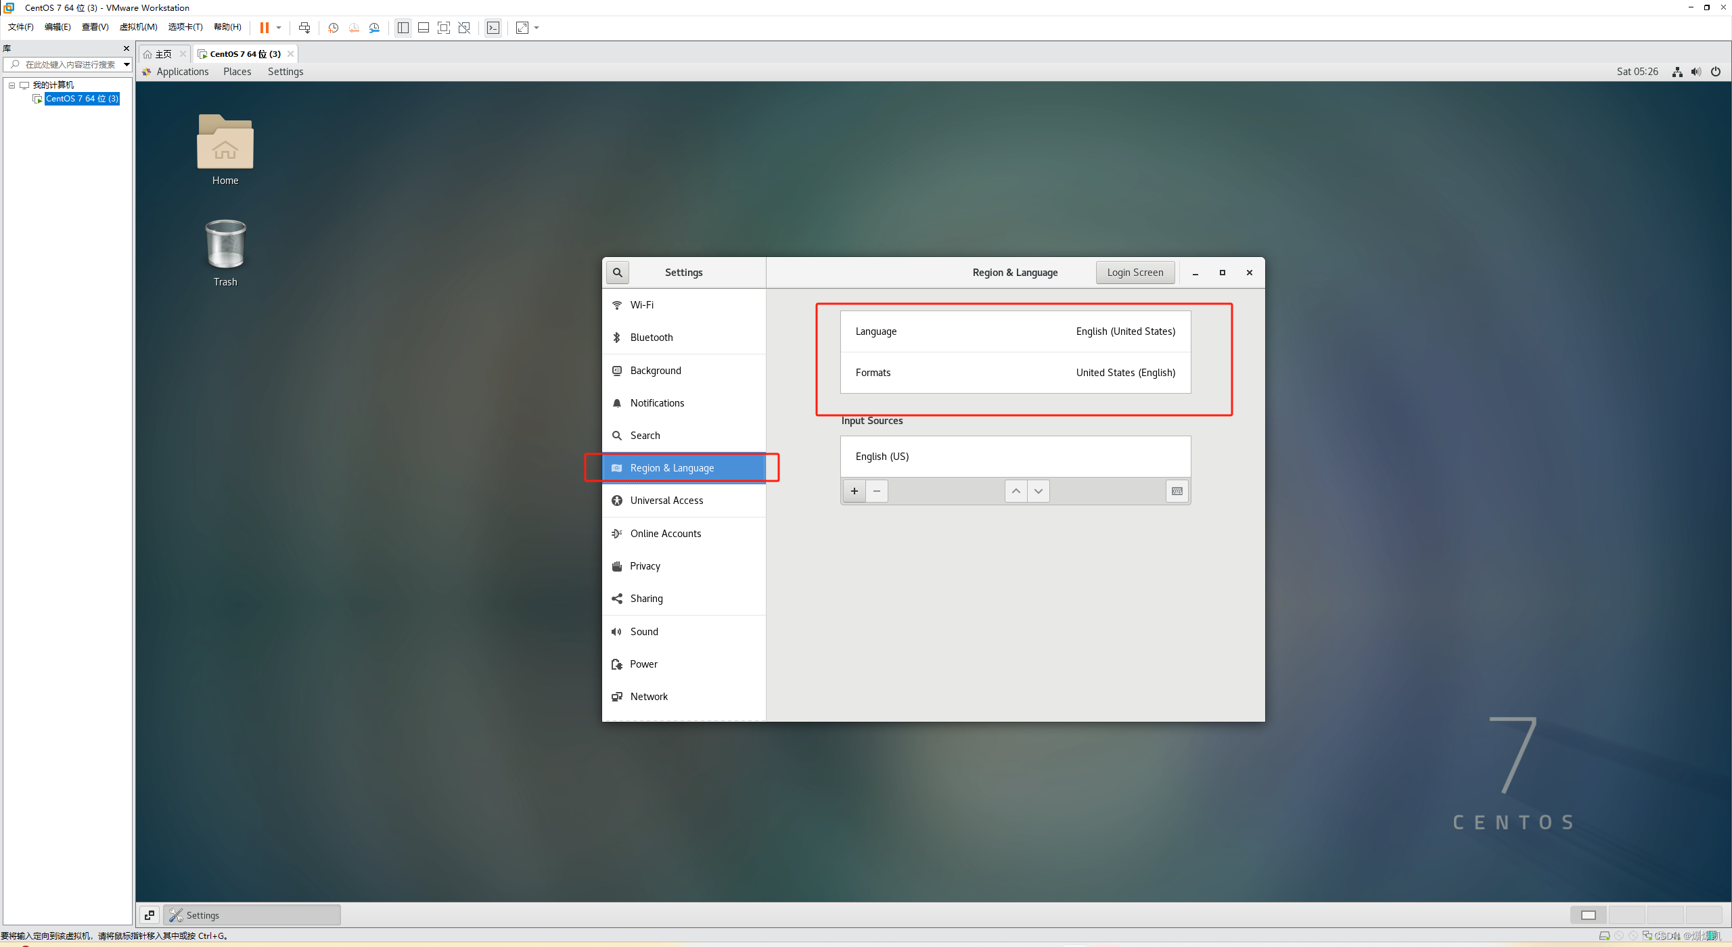Click the network icon in CentOS top bar
Screen dimensions: 1732x947
(x=1677, y=72)
